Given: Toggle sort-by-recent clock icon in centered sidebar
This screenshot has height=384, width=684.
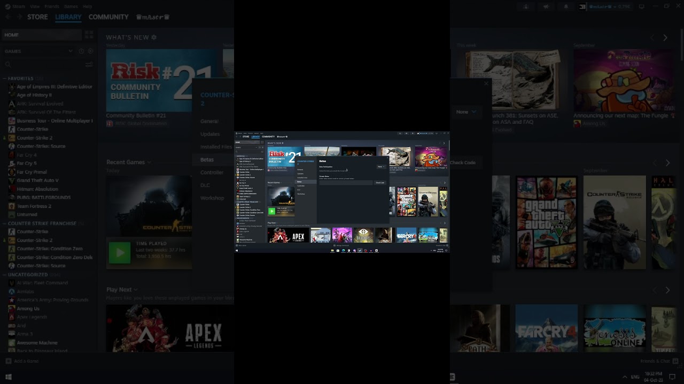Looking at the screenshot, I should coord(260,147).
